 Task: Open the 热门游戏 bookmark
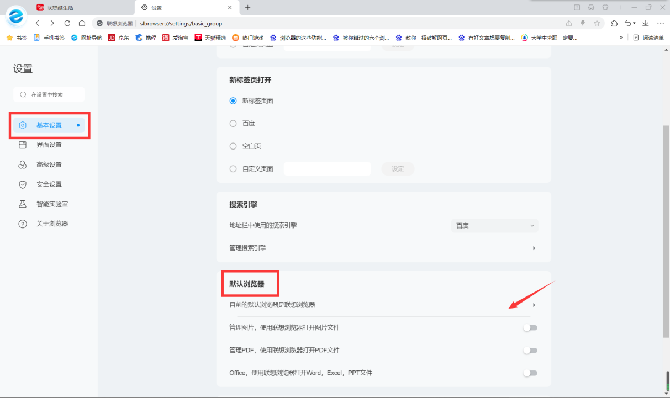click(x=248, y=38)
